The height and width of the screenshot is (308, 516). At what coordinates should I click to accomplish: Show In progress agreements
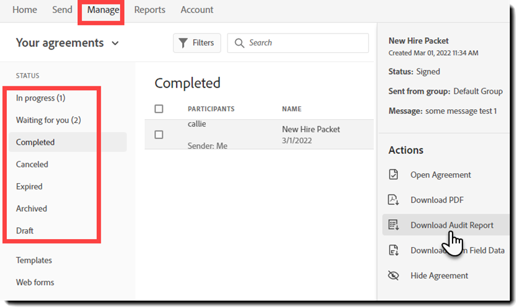[x=40, y=98]
